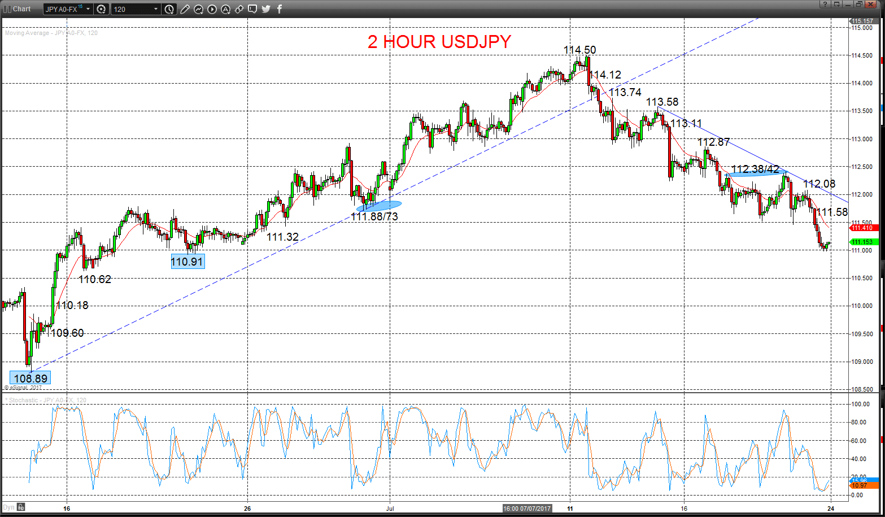Share chart via Twitter icon
This screenshot has width=885, height=517.
pyautogui.click(x=266, y=9)
